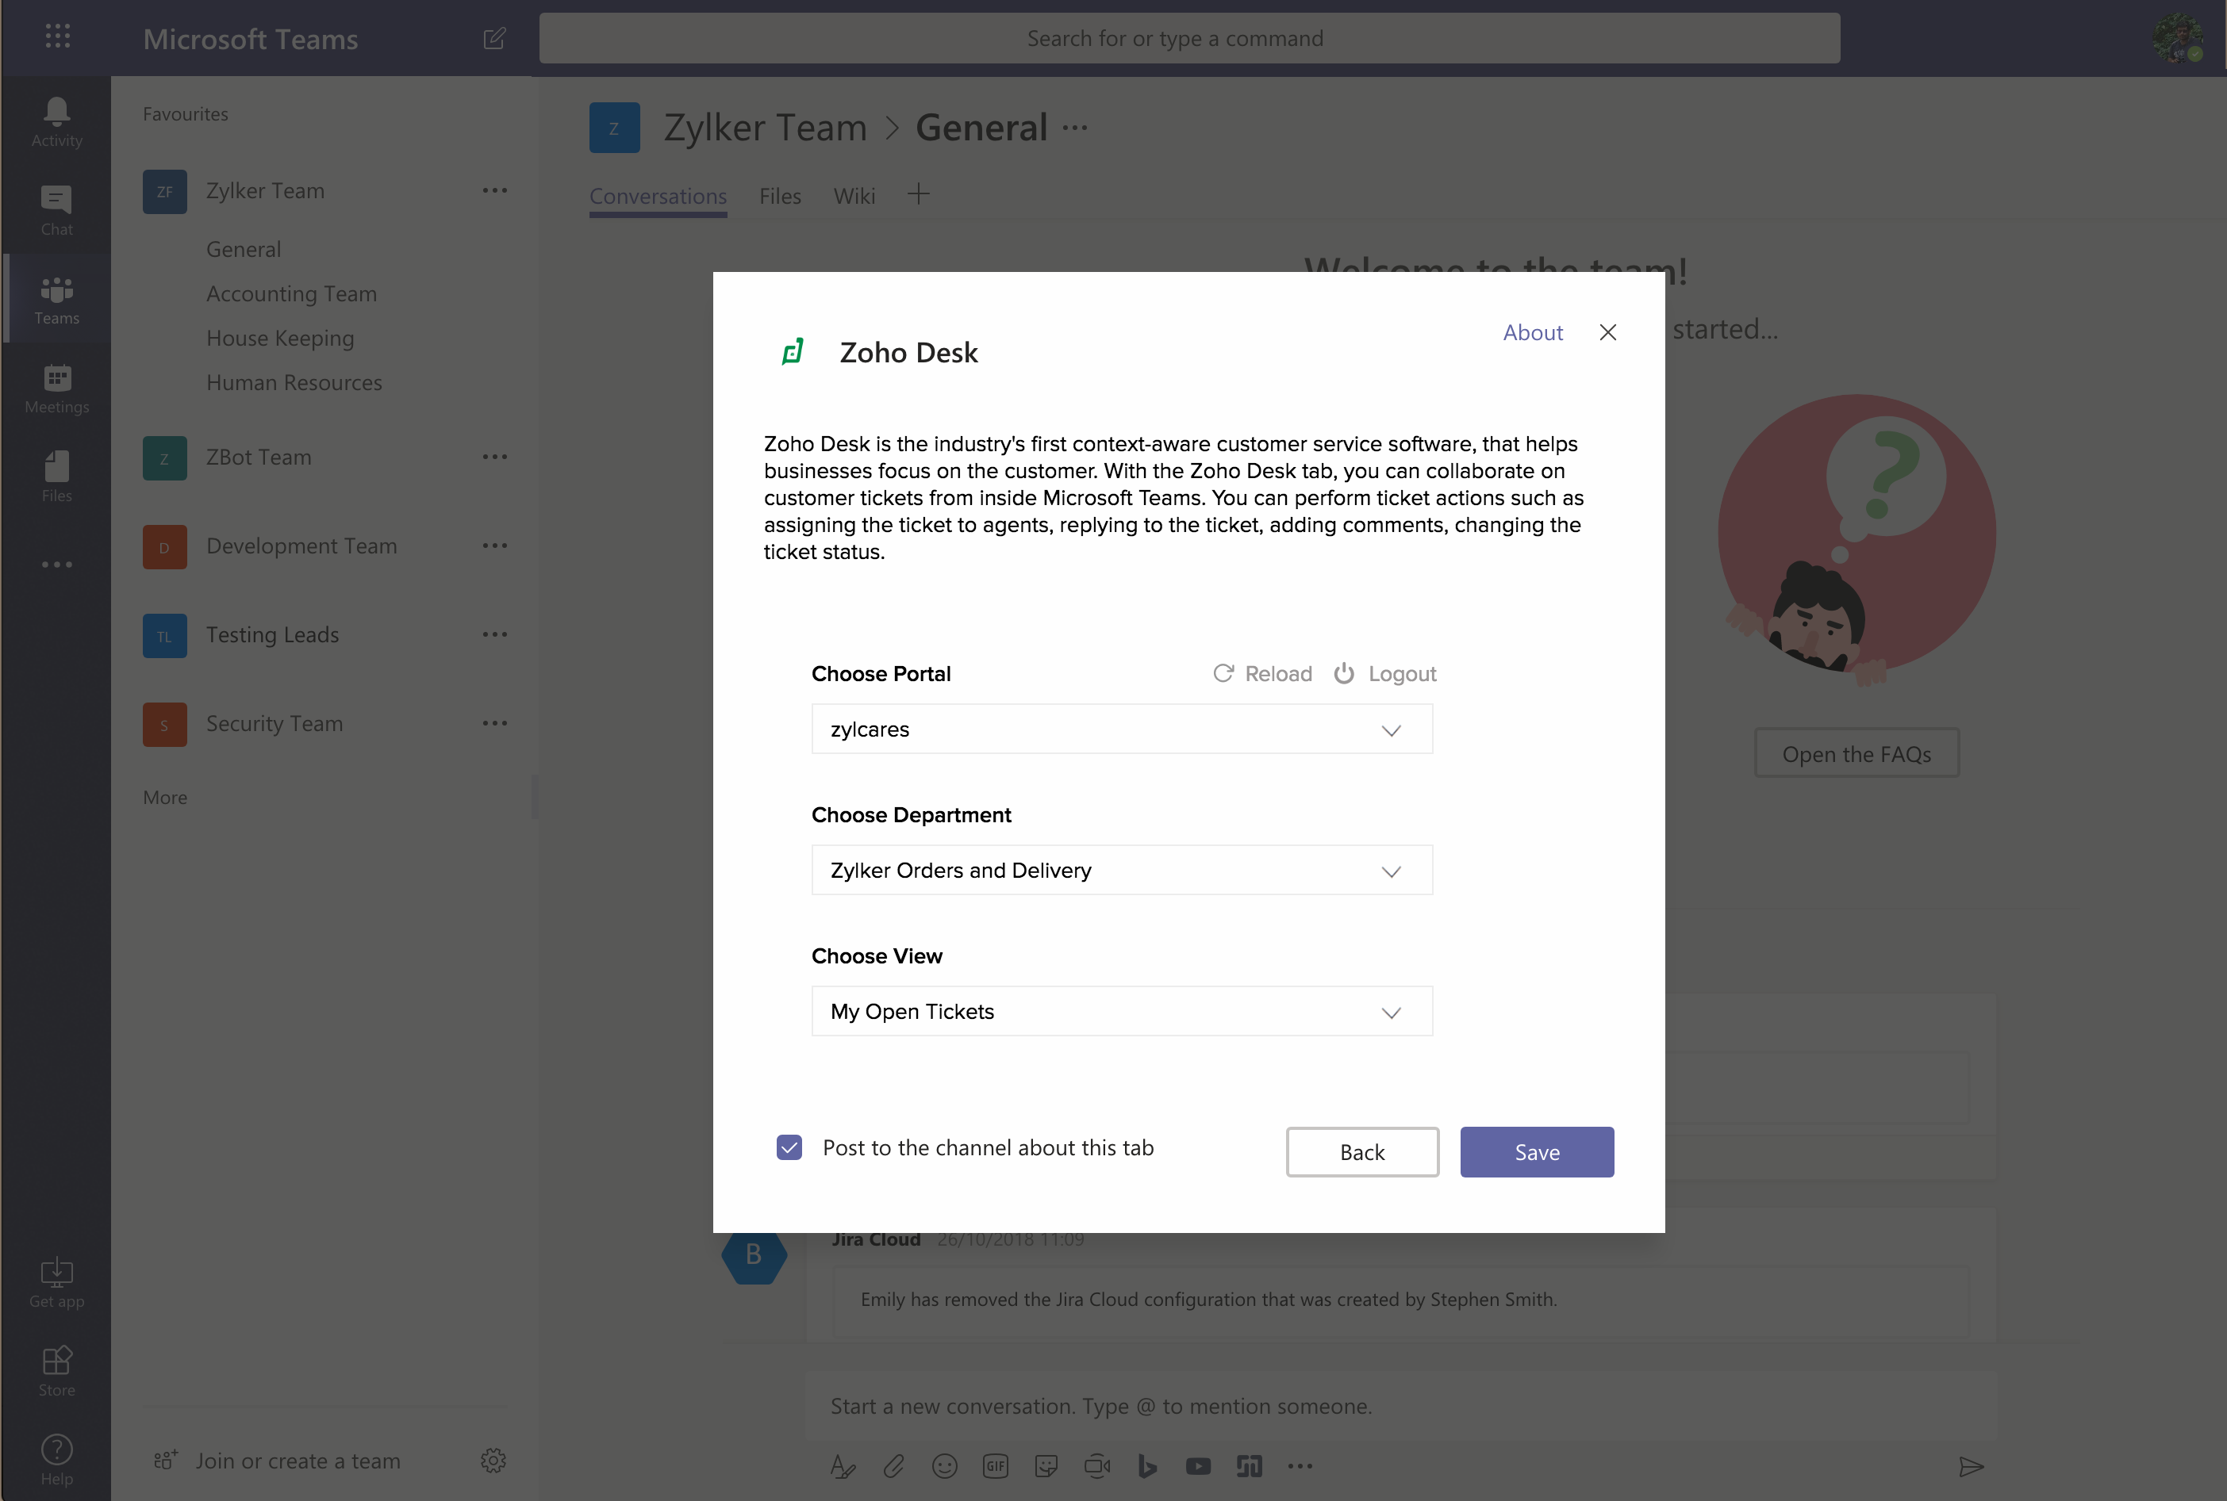Viewport: 2227px width, 1501px height.
Task: Expand the Choose View dropdown
Action: pyautogui.click(x=1122, y=1012)
